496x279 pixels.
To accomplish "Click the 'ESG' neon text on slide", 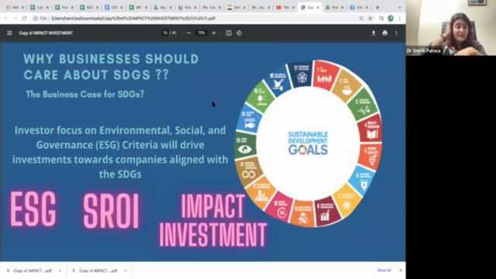I will coord(33,209).
